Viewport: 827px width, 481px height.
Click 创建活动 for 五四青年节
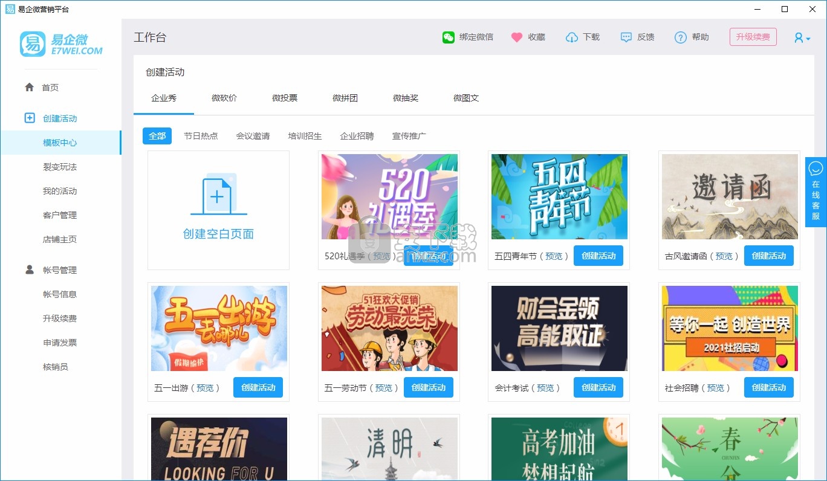tap(598, 256)
